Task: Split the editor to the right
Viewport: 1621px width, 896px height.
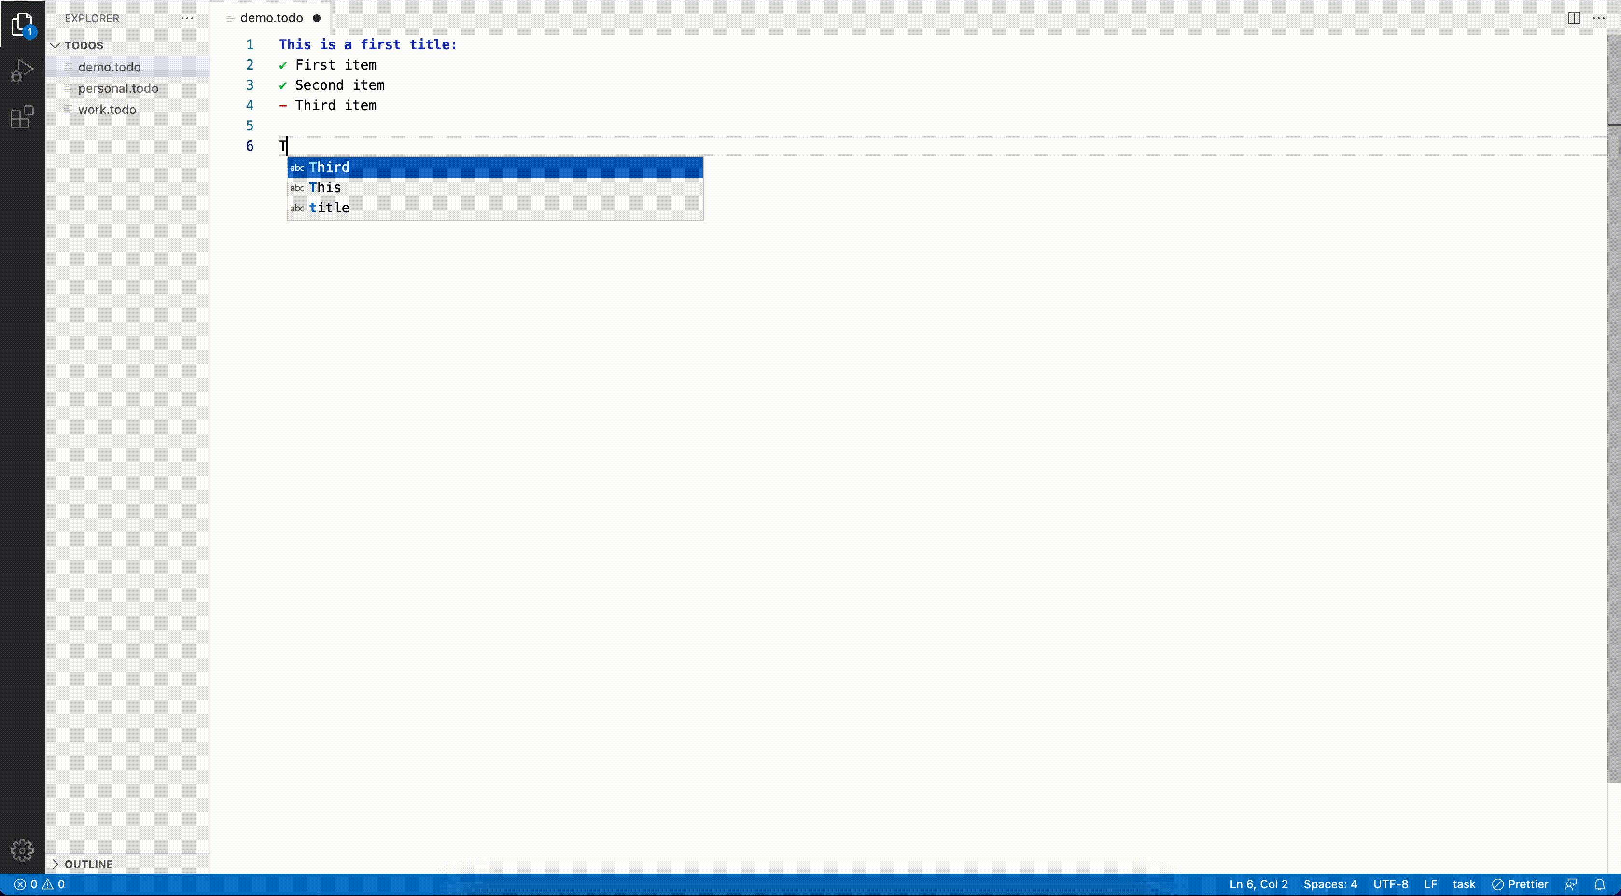Action: tap(1574, 18)
